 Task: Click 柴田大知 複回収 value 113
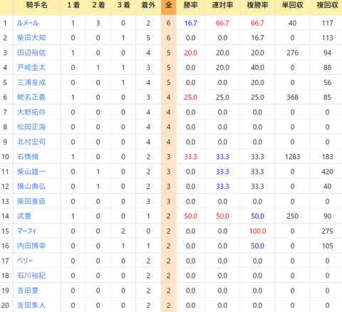[328, 38]
